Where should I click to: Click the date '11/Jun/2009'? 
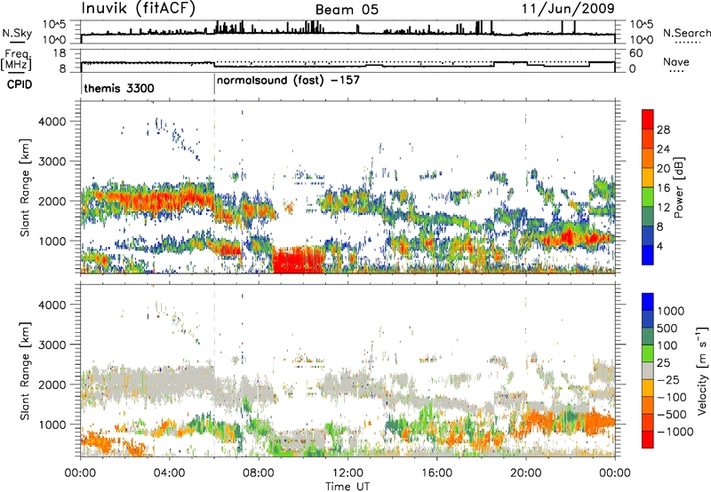[x=568, y=9]
